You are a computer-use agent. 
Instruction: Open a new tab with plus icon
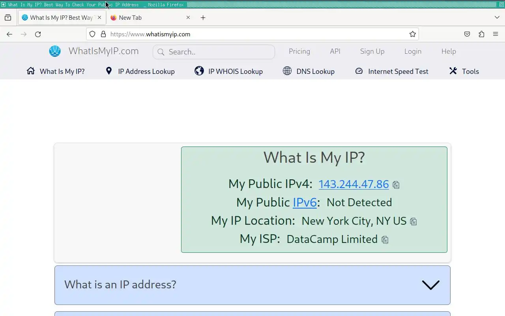pyautogui.click(x=203, y=17)
